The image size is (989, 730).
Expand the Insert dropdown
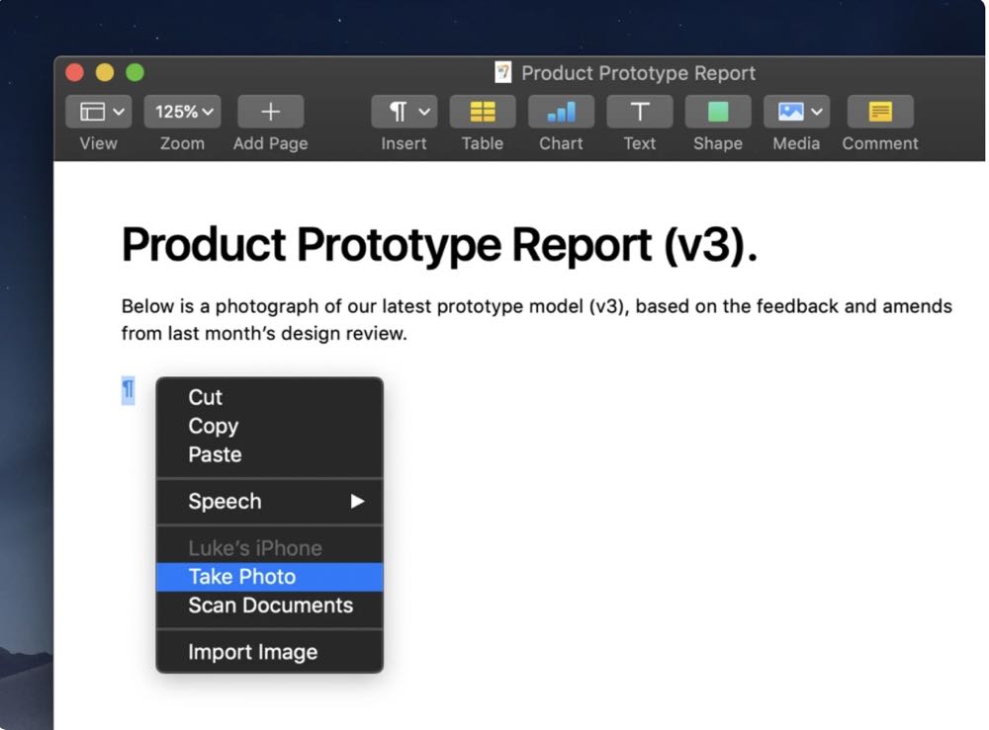coord(404,112)
